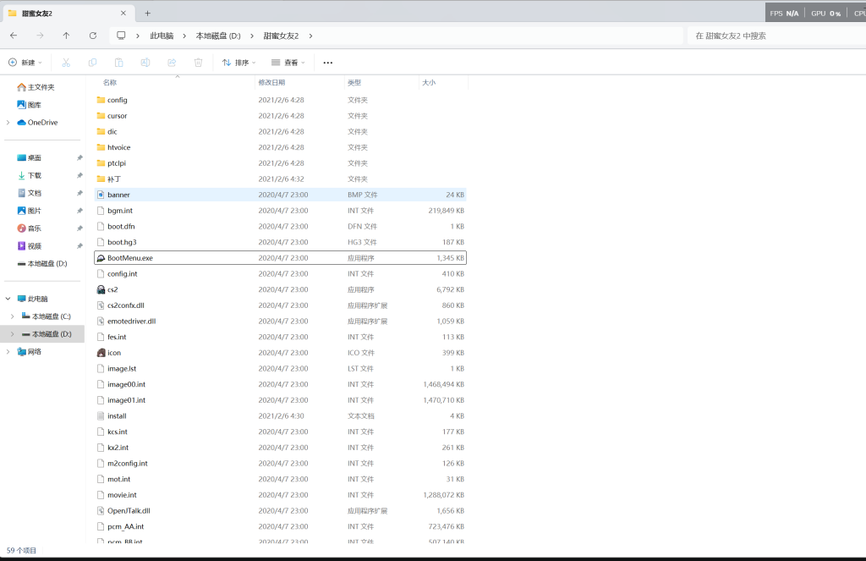Viewport: 866px width, 561px height.
Task: Go up one folder with the up arrow
Action: click(66, 36)
